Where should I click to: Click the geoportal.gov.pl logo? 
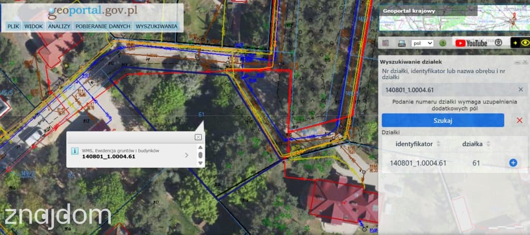pyautogui.click(x=93, y=11)
